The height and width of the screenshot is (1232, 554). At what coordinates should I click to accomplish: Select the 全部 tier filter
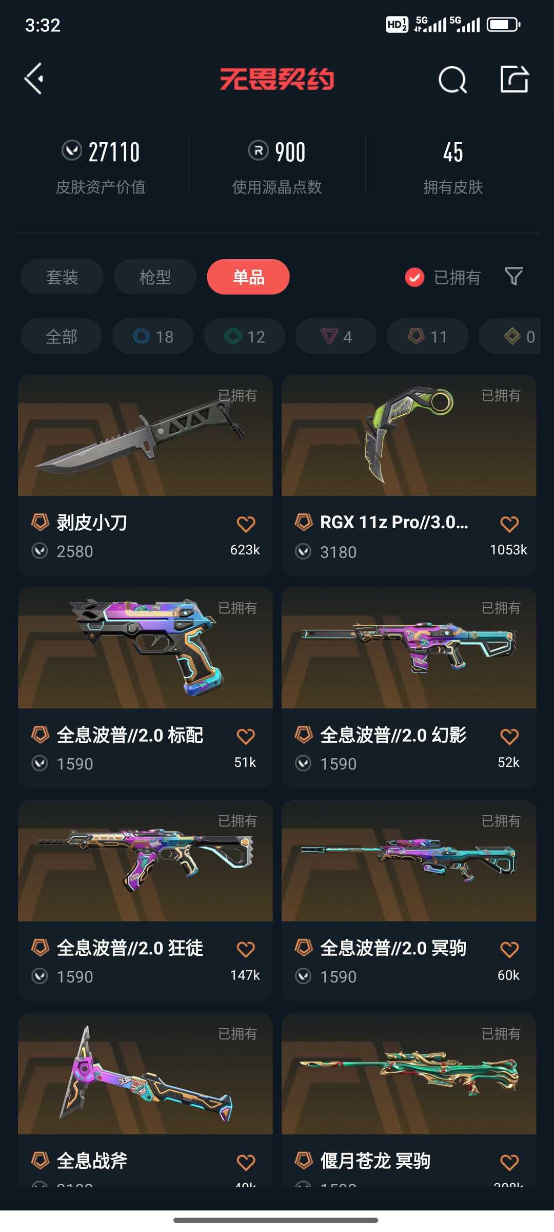(61, 337)
